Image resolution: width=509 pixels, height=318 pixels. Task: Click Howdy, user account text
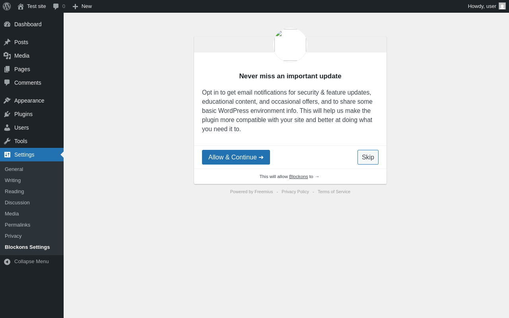[482, 6]
